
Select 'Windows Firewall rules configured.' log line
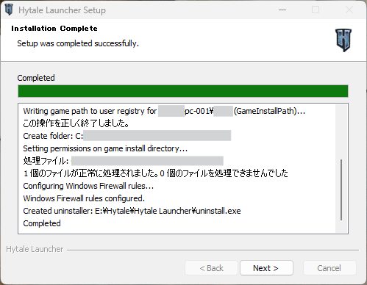84,198
